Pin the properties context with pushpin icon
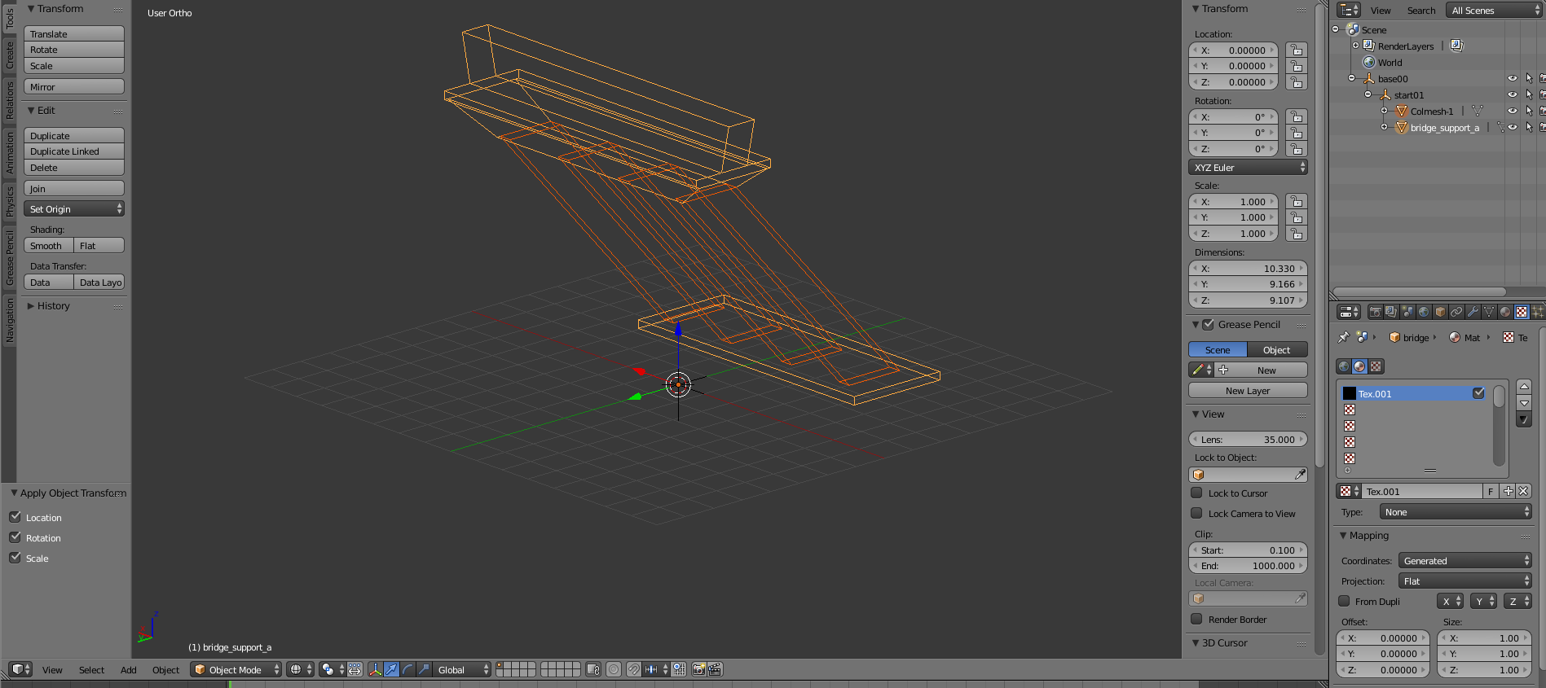Viewport: 1546px width, 688px height. tap(1344, 337)
